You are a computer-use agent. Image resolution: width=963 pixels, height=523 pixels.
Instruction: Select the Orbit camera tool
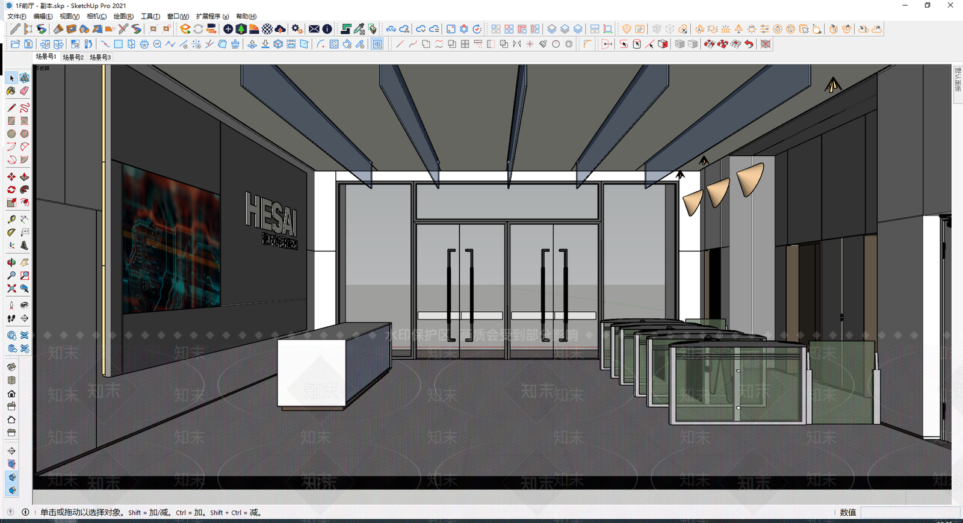(11, 262)
